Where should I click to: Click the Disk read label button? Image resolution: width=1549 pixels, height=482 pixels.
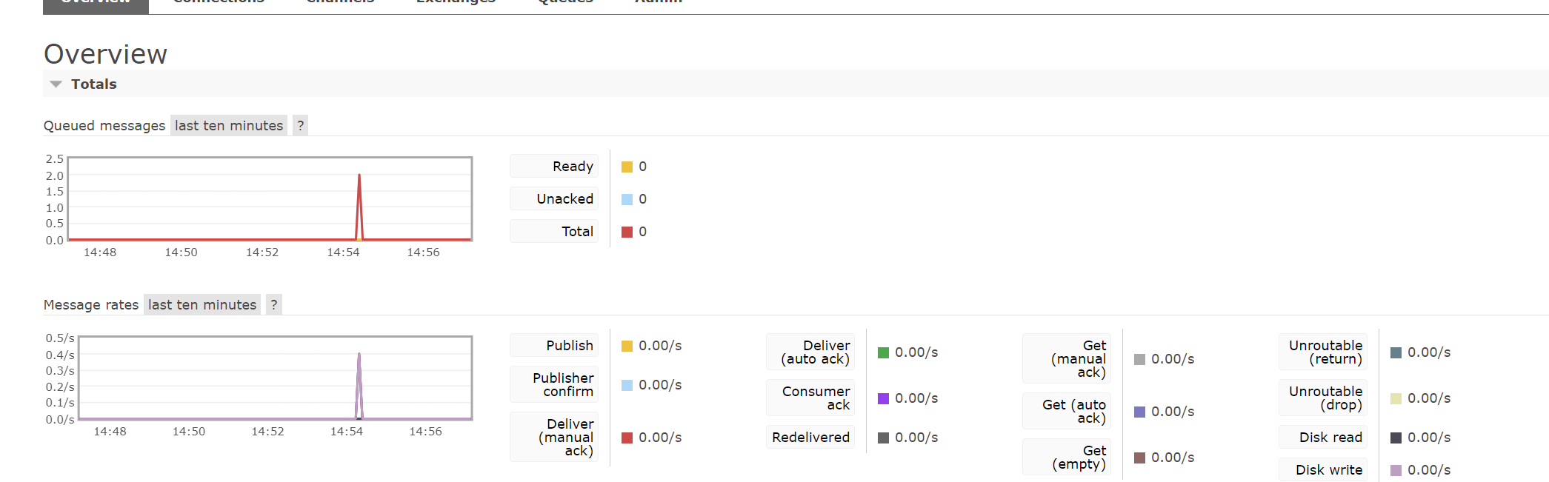coord(1323,438)
